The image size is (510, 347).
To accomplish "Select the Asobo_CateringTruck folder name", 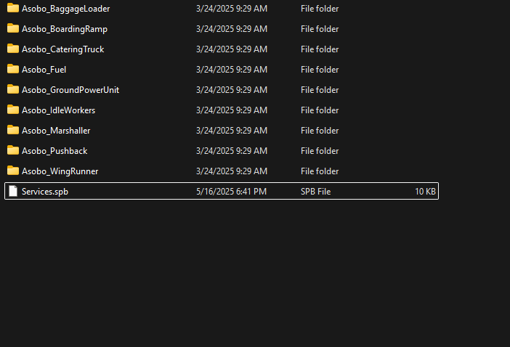I will point(62,49).
